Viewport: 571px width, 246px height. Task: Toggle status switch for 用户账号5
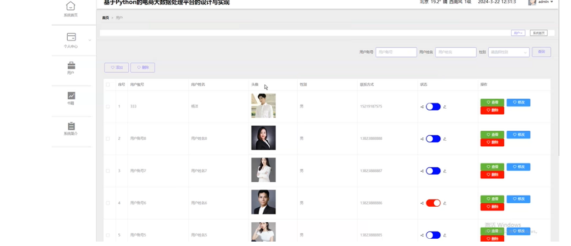(x=433, y=235)
